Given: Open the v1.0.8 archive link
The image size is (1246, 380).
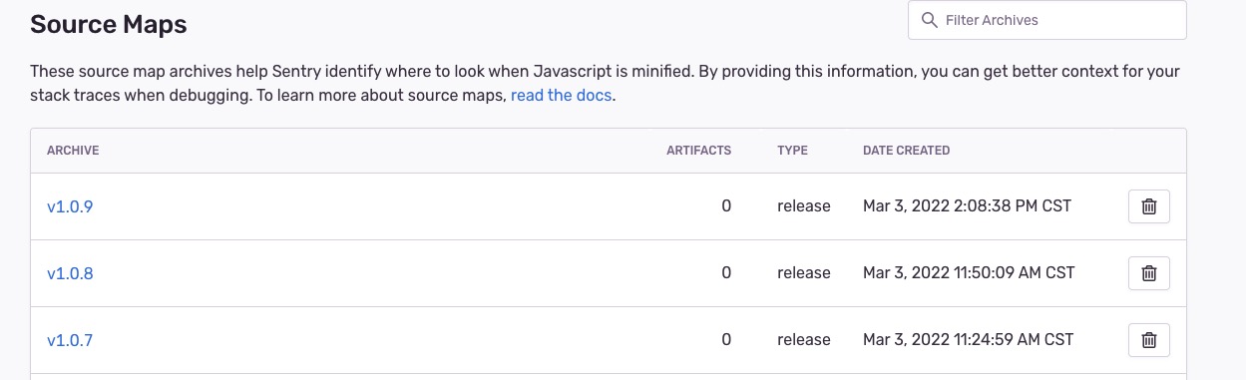Looking at the screenshot, I should click(x=70, y=273).
